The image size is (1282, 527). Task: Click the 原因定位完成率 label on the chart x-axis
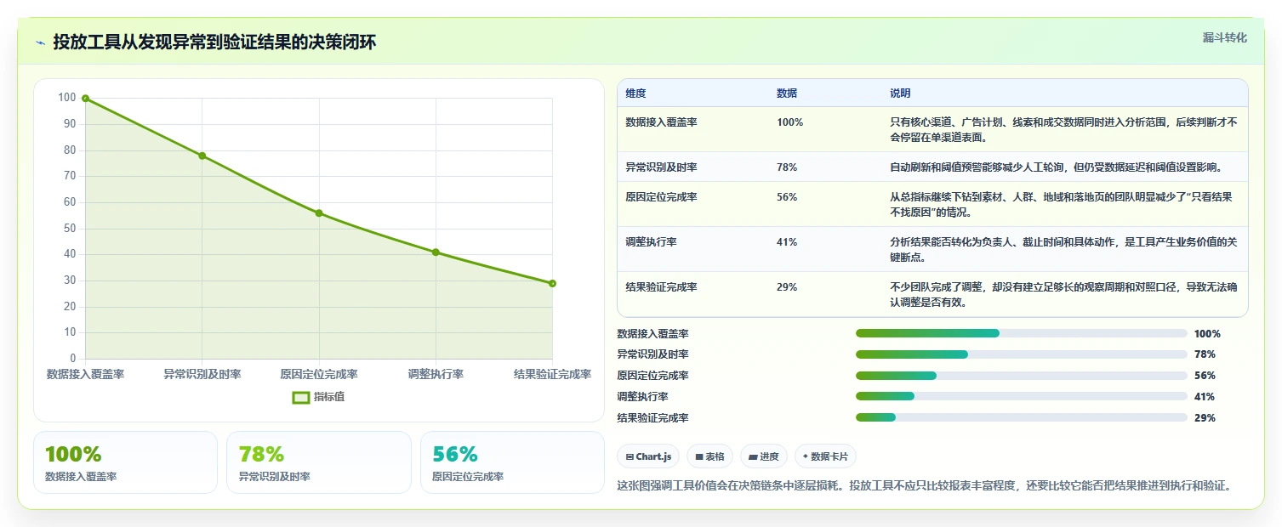tap(319, 374)
